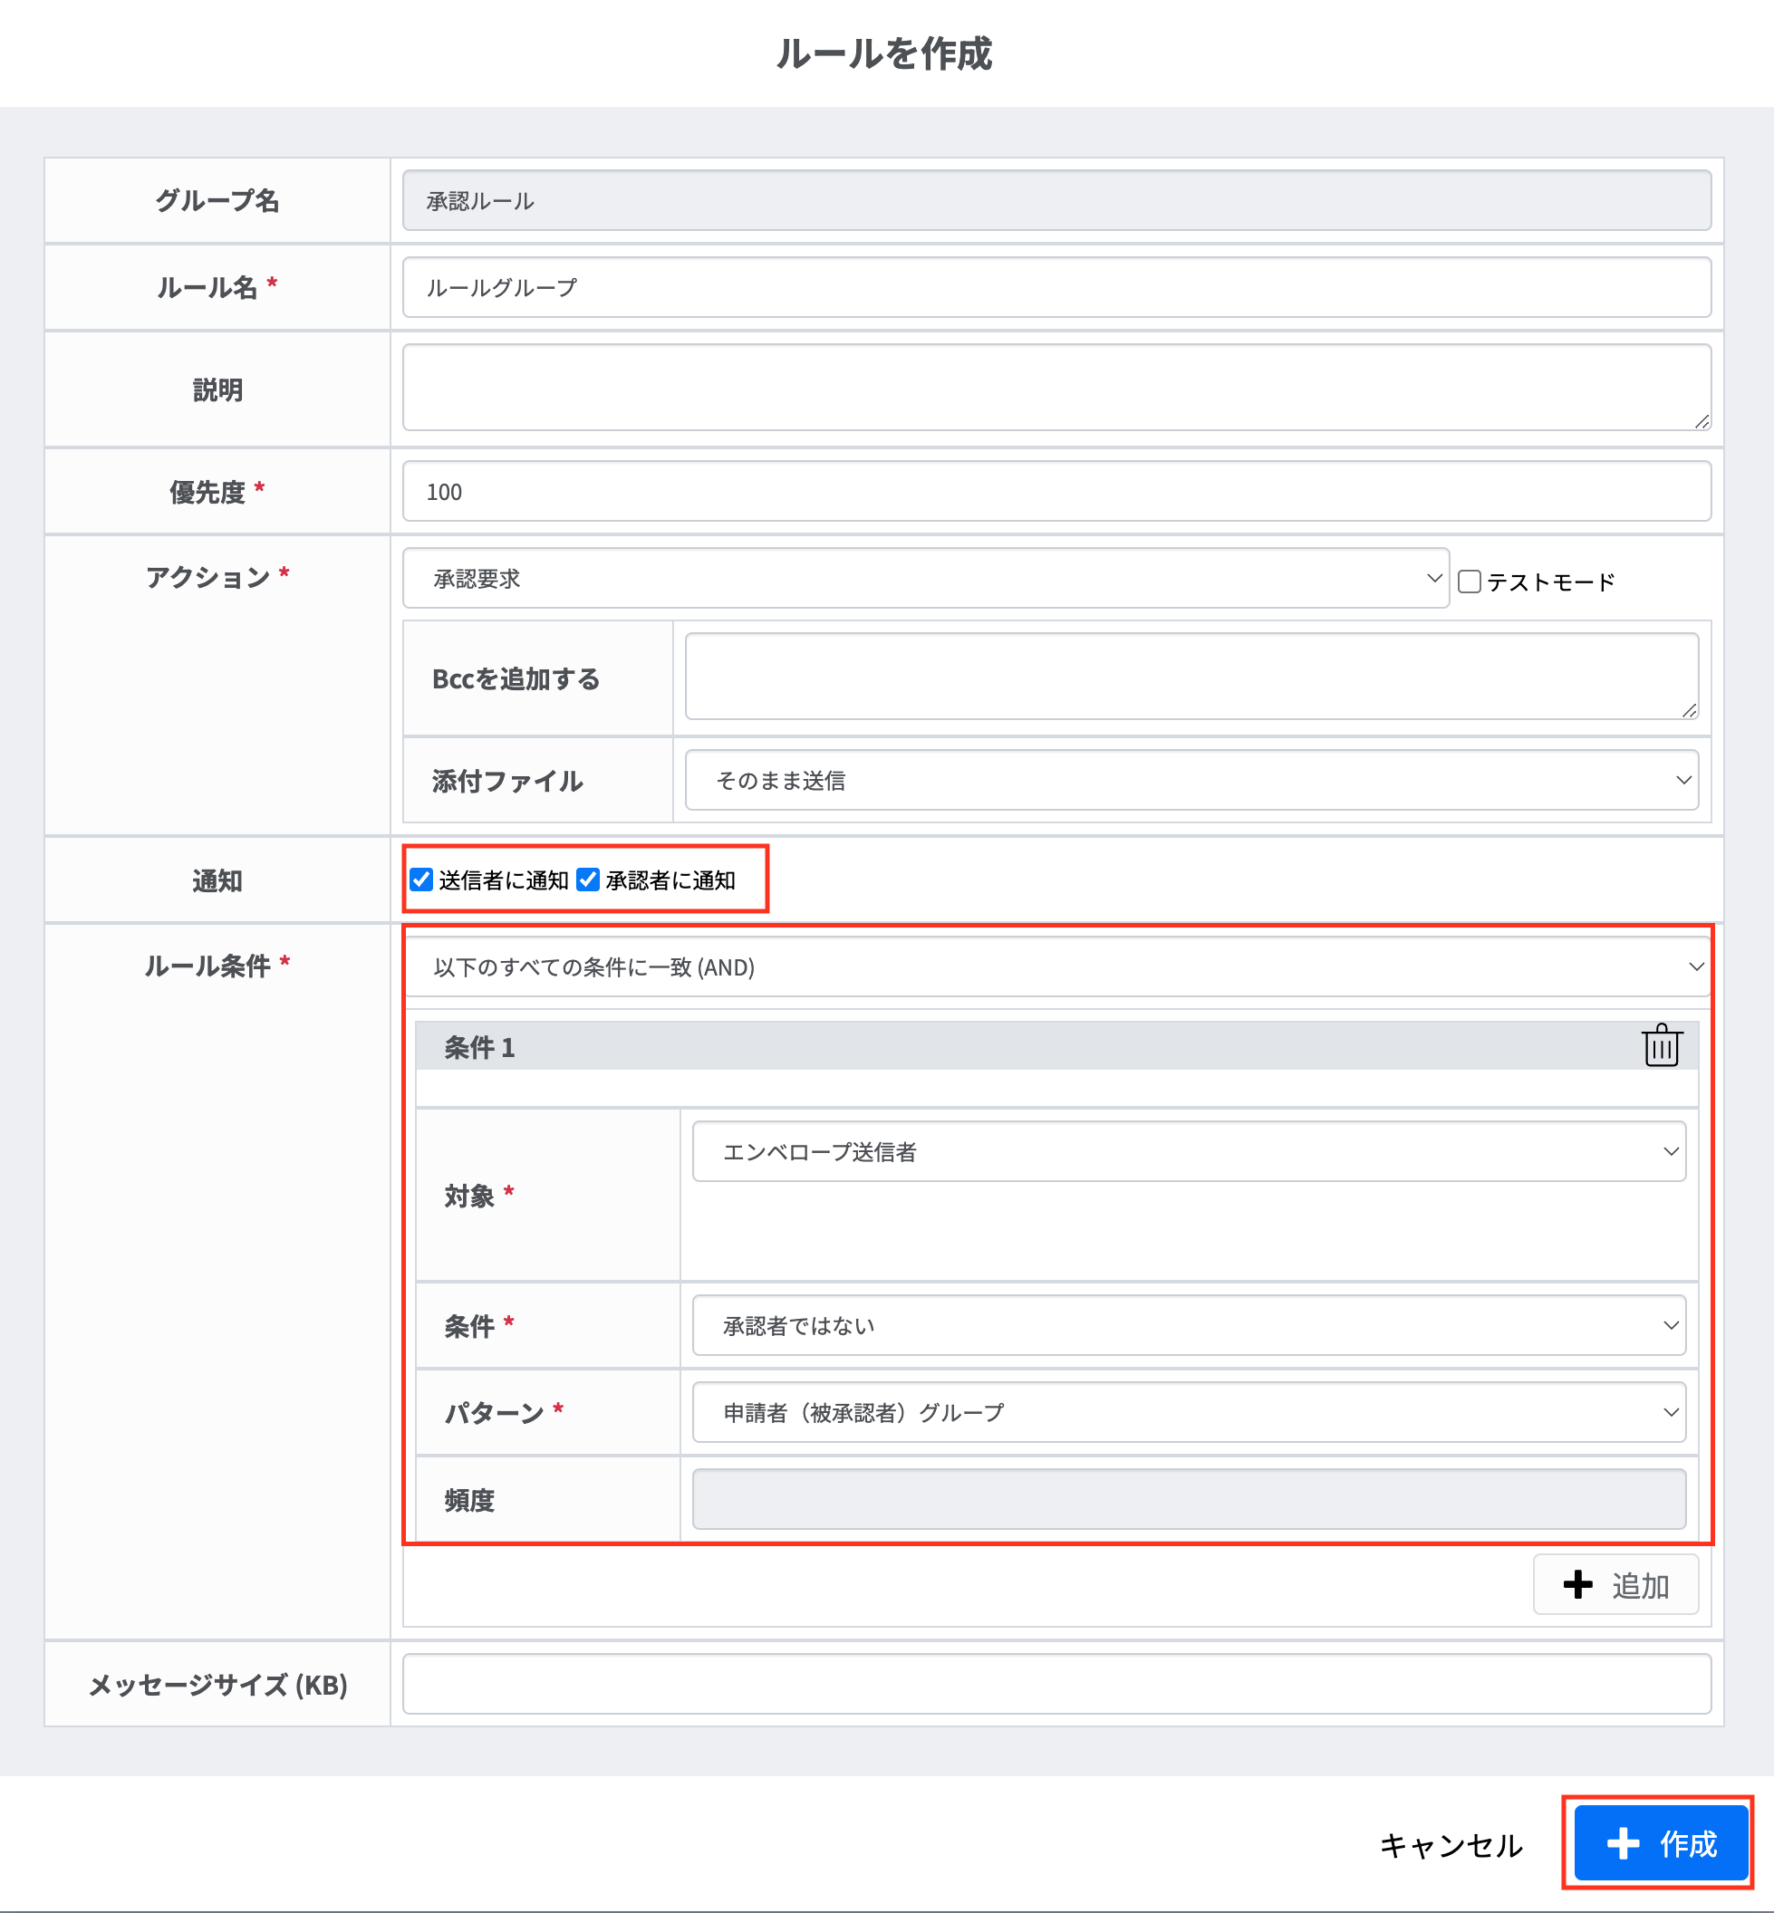Delete condition 1 with trash icon

[x=1661, y=1045]
